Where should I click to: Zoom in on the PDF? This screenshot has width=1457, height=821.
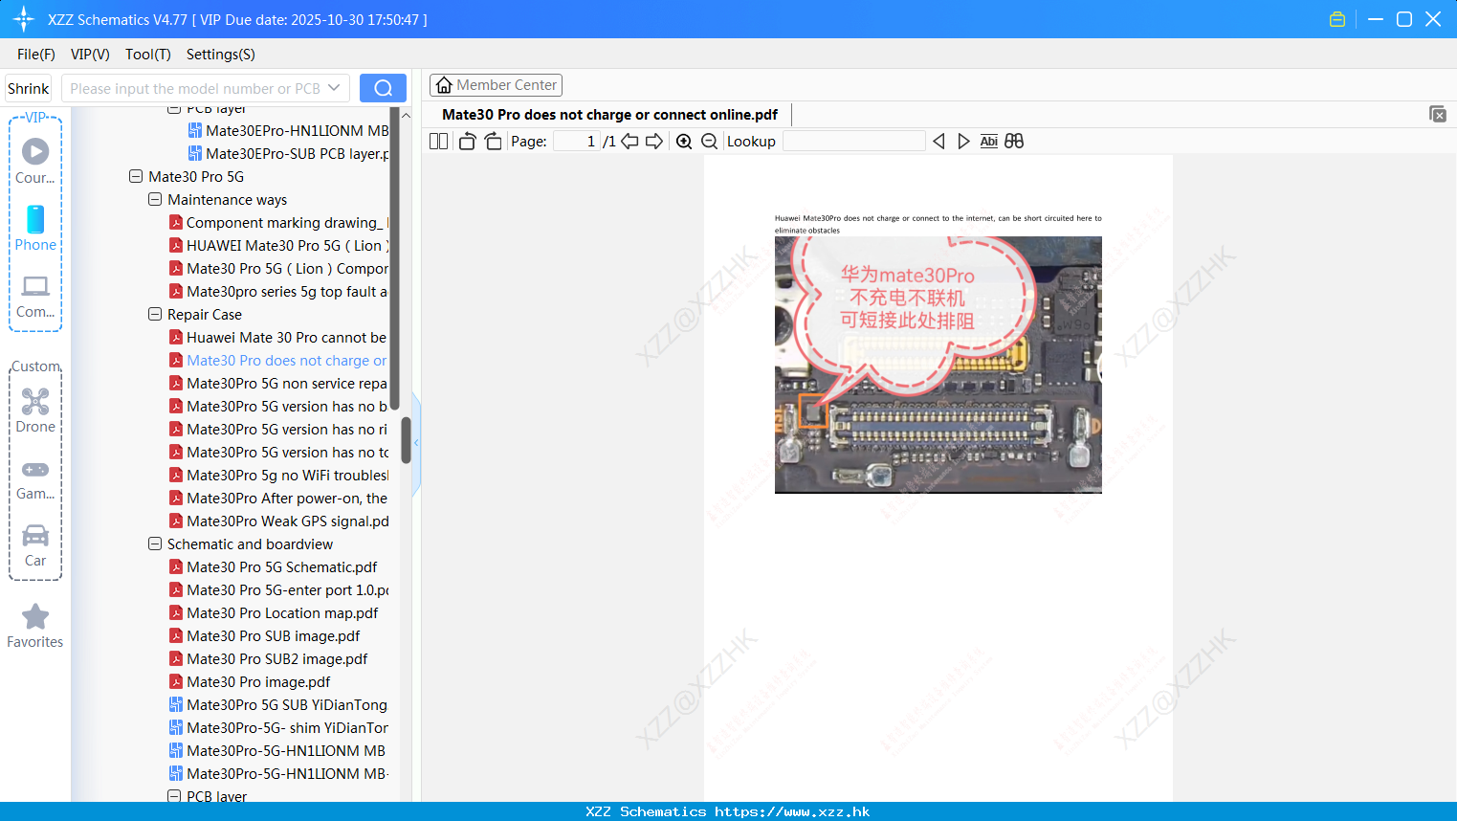[684, 142]
